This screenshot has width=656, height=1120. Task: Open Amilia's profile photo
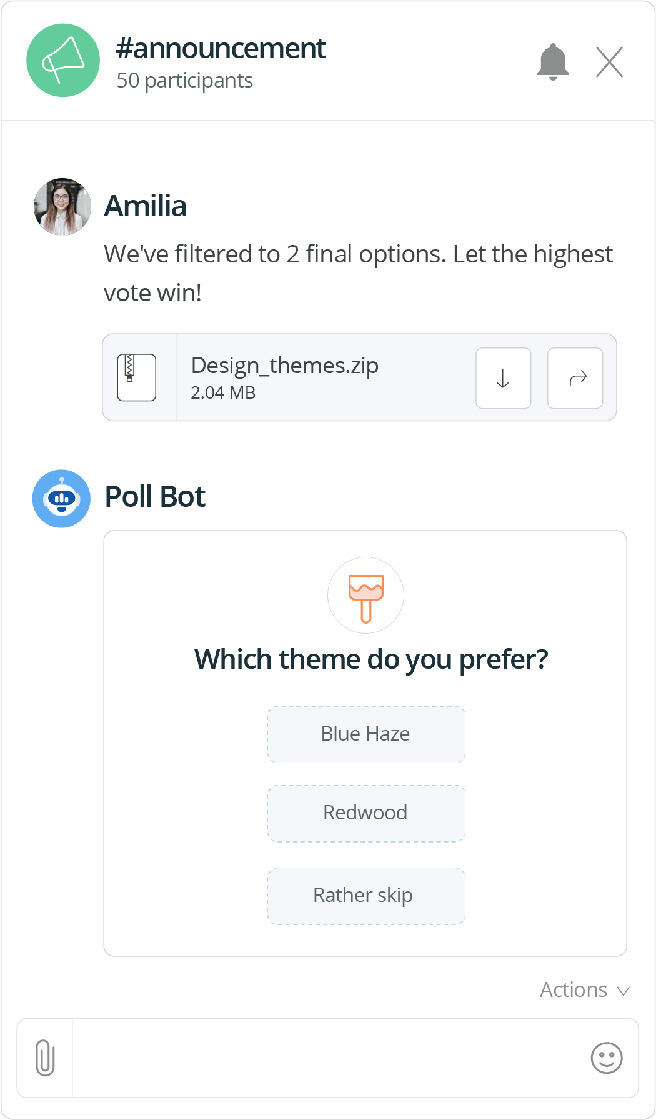pos(62,207)
